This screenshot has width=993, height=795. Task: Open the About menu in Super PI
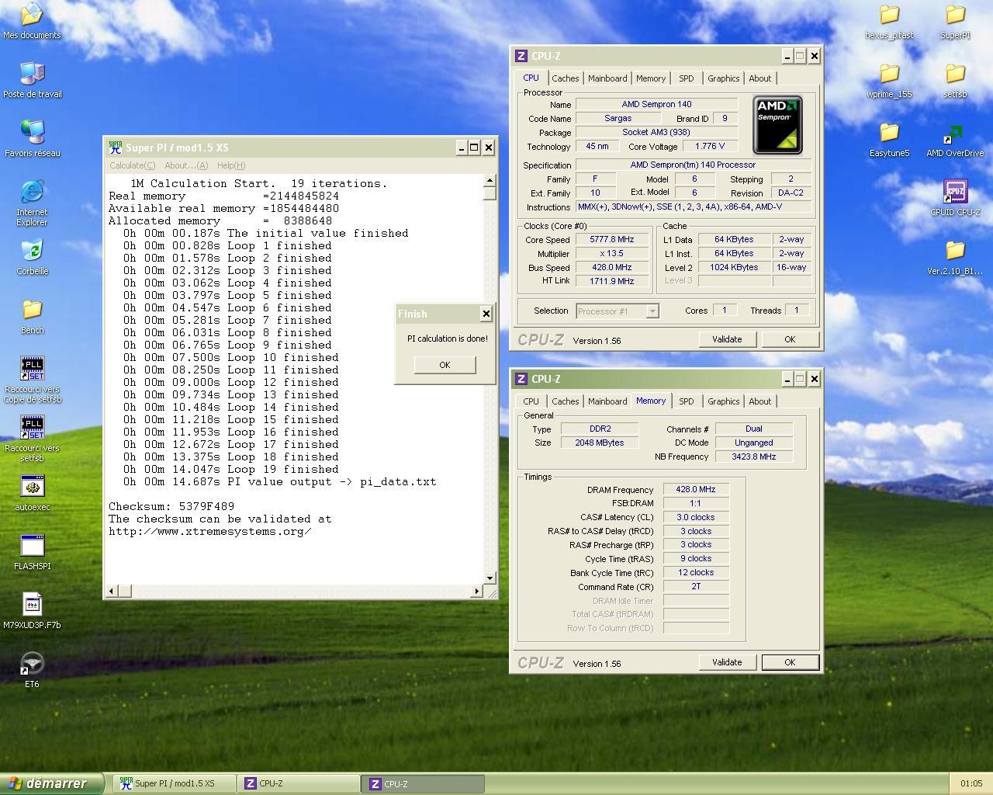pos(186,165)
